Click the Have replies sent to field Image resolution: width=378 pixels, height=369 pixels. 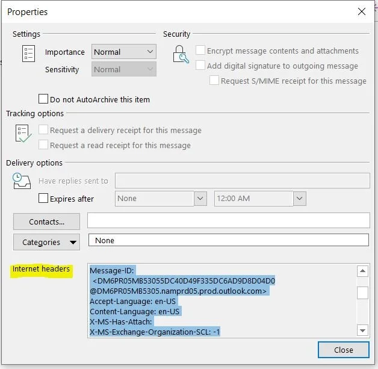pyautogui.click(x=243, y=181)
